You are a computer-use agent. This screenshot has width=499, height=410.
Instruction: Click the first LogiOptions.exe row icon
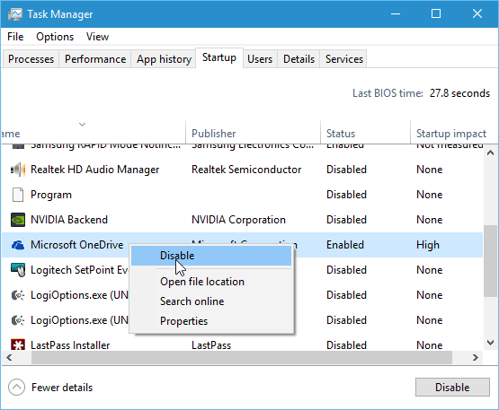tap(18, 295)
